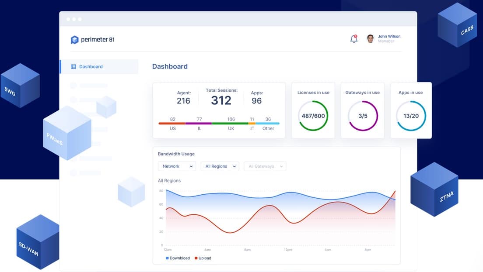
Task: Click the 8am label on chart axis
Action: point(247,250)
